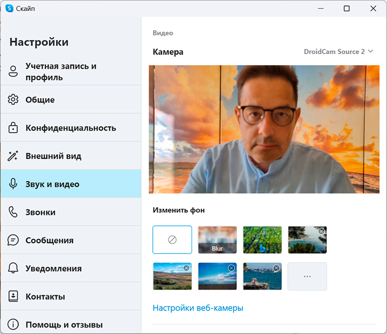Click the magic wand icon for Внешний вид
The width and height of the screenshot is (387, 334).
pos(13,156)
